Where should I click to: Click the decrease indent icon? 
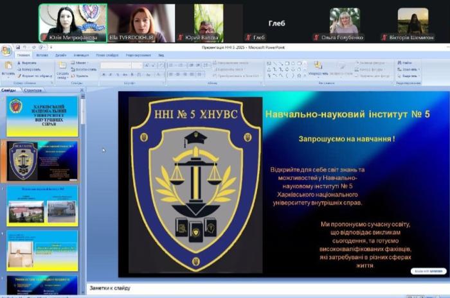(x=191, y=66)
